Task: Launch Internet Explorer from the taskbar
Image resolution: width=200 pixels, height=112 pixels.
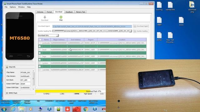Action: (x=13, y=109)
